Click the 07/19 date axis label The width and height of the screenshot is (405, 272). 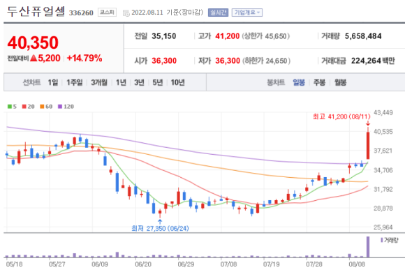click(x=272, y=264)
